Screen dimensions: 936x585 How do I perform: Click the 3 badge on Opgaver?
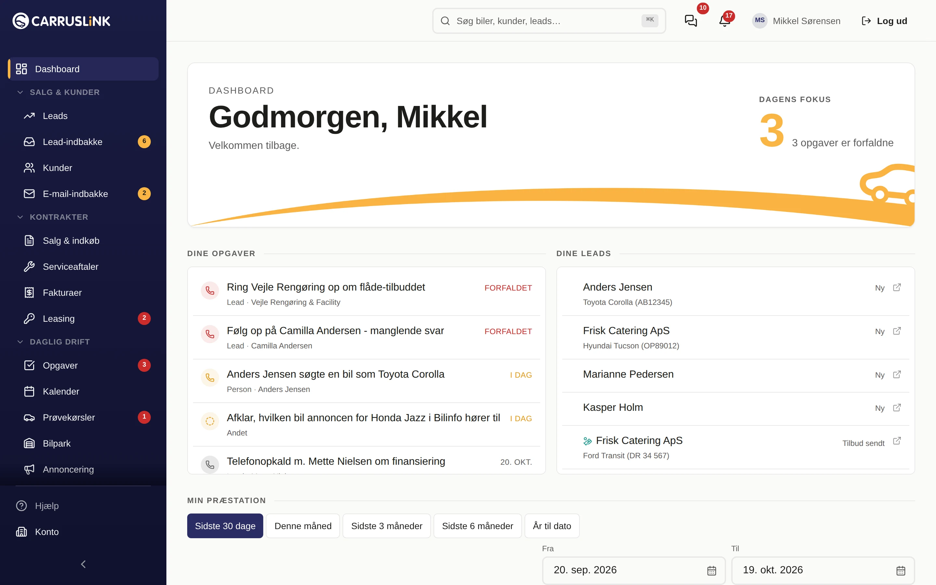(x=144, y=365)
